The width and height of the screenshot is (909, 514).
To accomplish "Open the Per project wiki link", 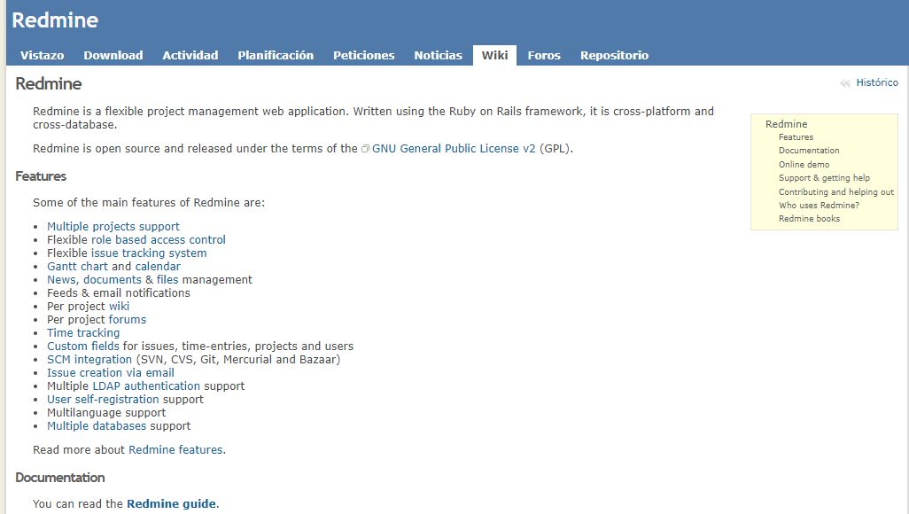I will click(x=119, y=307).
